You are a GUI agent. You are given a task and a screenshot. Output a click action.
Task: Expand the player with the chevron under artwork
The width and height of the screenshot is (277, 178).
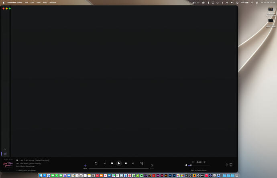(x=8, y=170)
